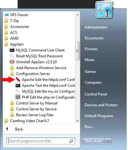
Task: Click the MySQL Edit the my.ini icon
Action: [18, 91]
